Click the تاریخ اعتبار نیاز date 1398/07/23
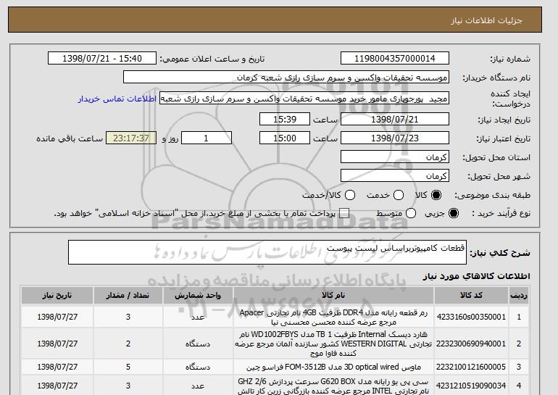The image size is (558, 395). click(x=395, y=138)
